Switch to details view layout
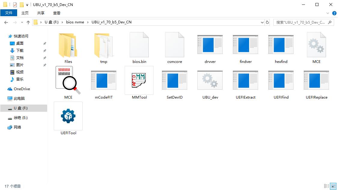Image resolution: width=338 pixels, height=190 pixels. coord(327,186)
